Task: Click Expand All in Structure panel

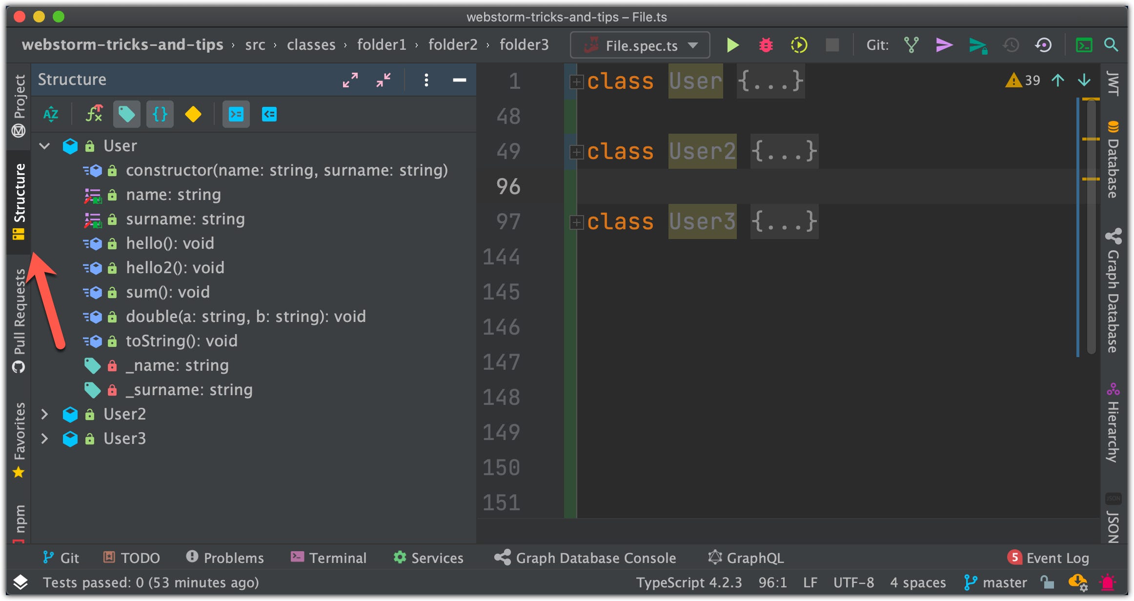Action: [350, 80]
